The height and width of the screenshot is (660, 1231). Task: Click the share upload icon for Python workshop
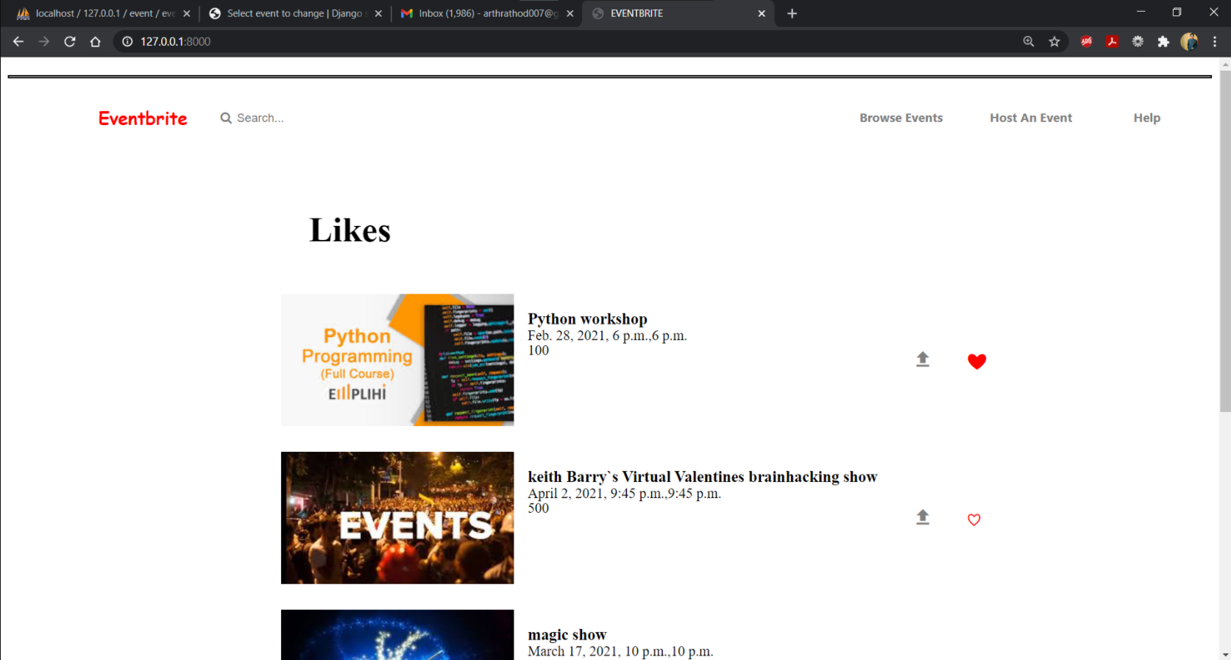(923, 359)
